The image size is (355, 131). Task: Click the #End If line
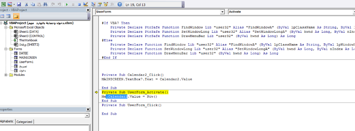click(109, 58)
